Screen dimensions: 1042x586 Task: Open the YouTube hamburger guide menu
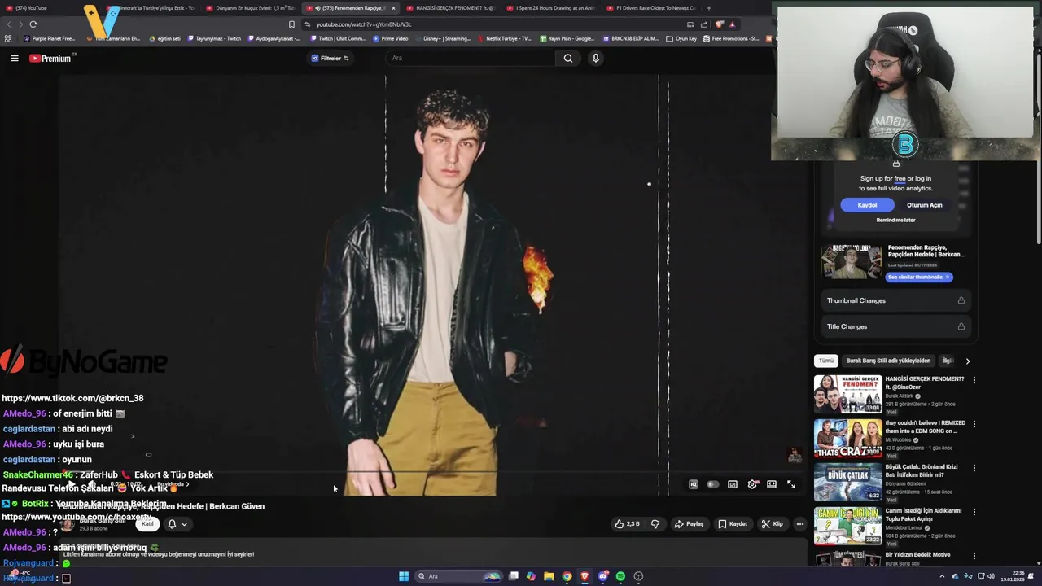(14, 58)
